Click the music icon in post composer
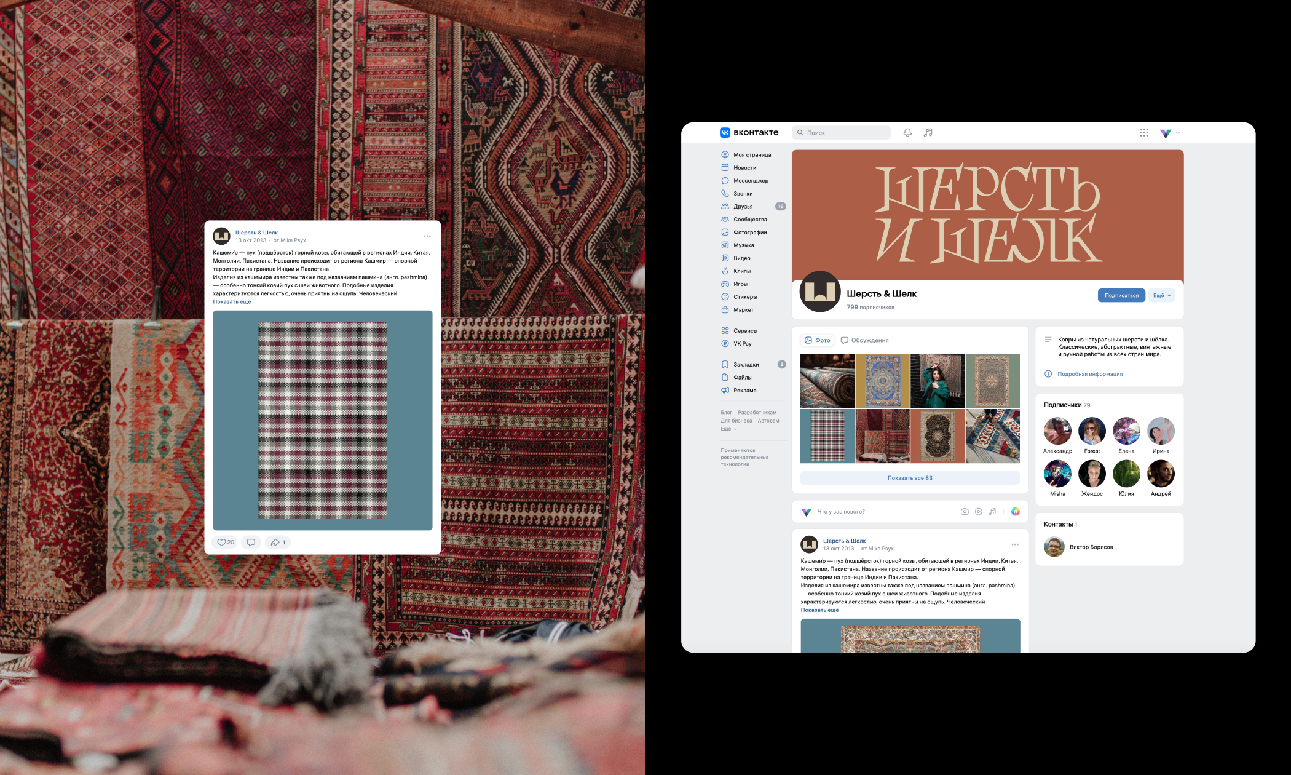This screenshot has height=775, width=1291. point(992,512)
